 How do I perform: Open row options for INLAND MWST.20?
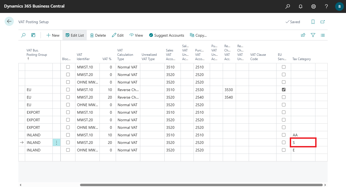coord(56,143)
